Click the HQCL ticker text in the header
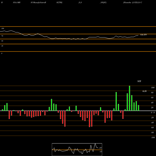The width and height of the screenshot is (156, 156). 104,2
